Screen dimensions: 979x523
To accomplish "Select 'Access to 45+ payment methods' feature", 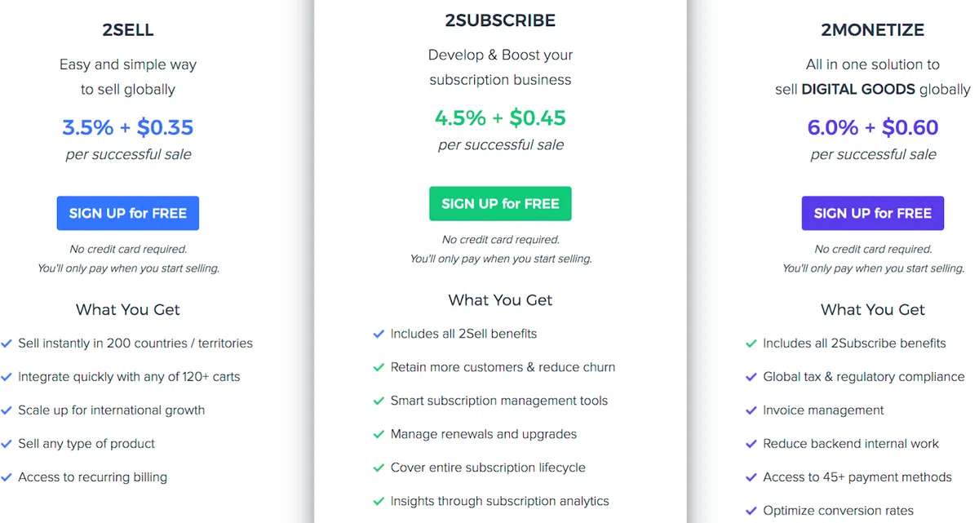I will (x=857, y=476).
